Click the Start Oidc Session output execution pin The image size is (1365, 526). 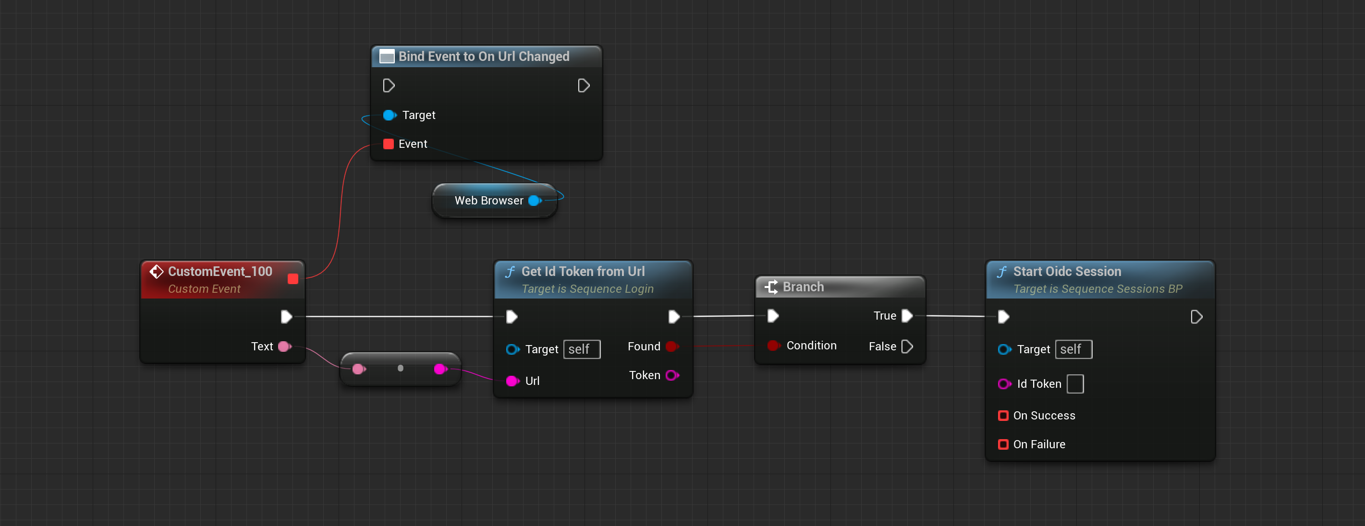pos(1196,317)
